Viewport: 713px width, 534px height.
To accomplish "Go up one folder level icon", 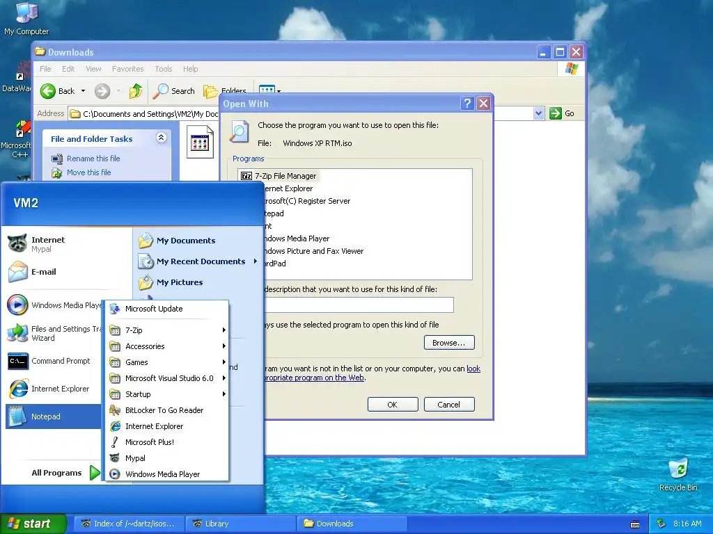I will pyautogui.click(x=136, y=91).
